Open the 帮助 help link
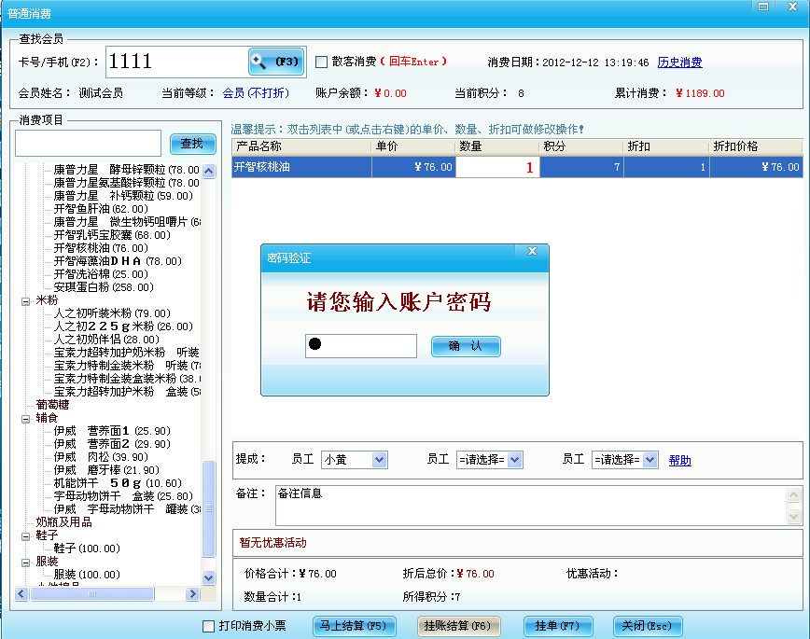810x639 pixels. [679, 459]
